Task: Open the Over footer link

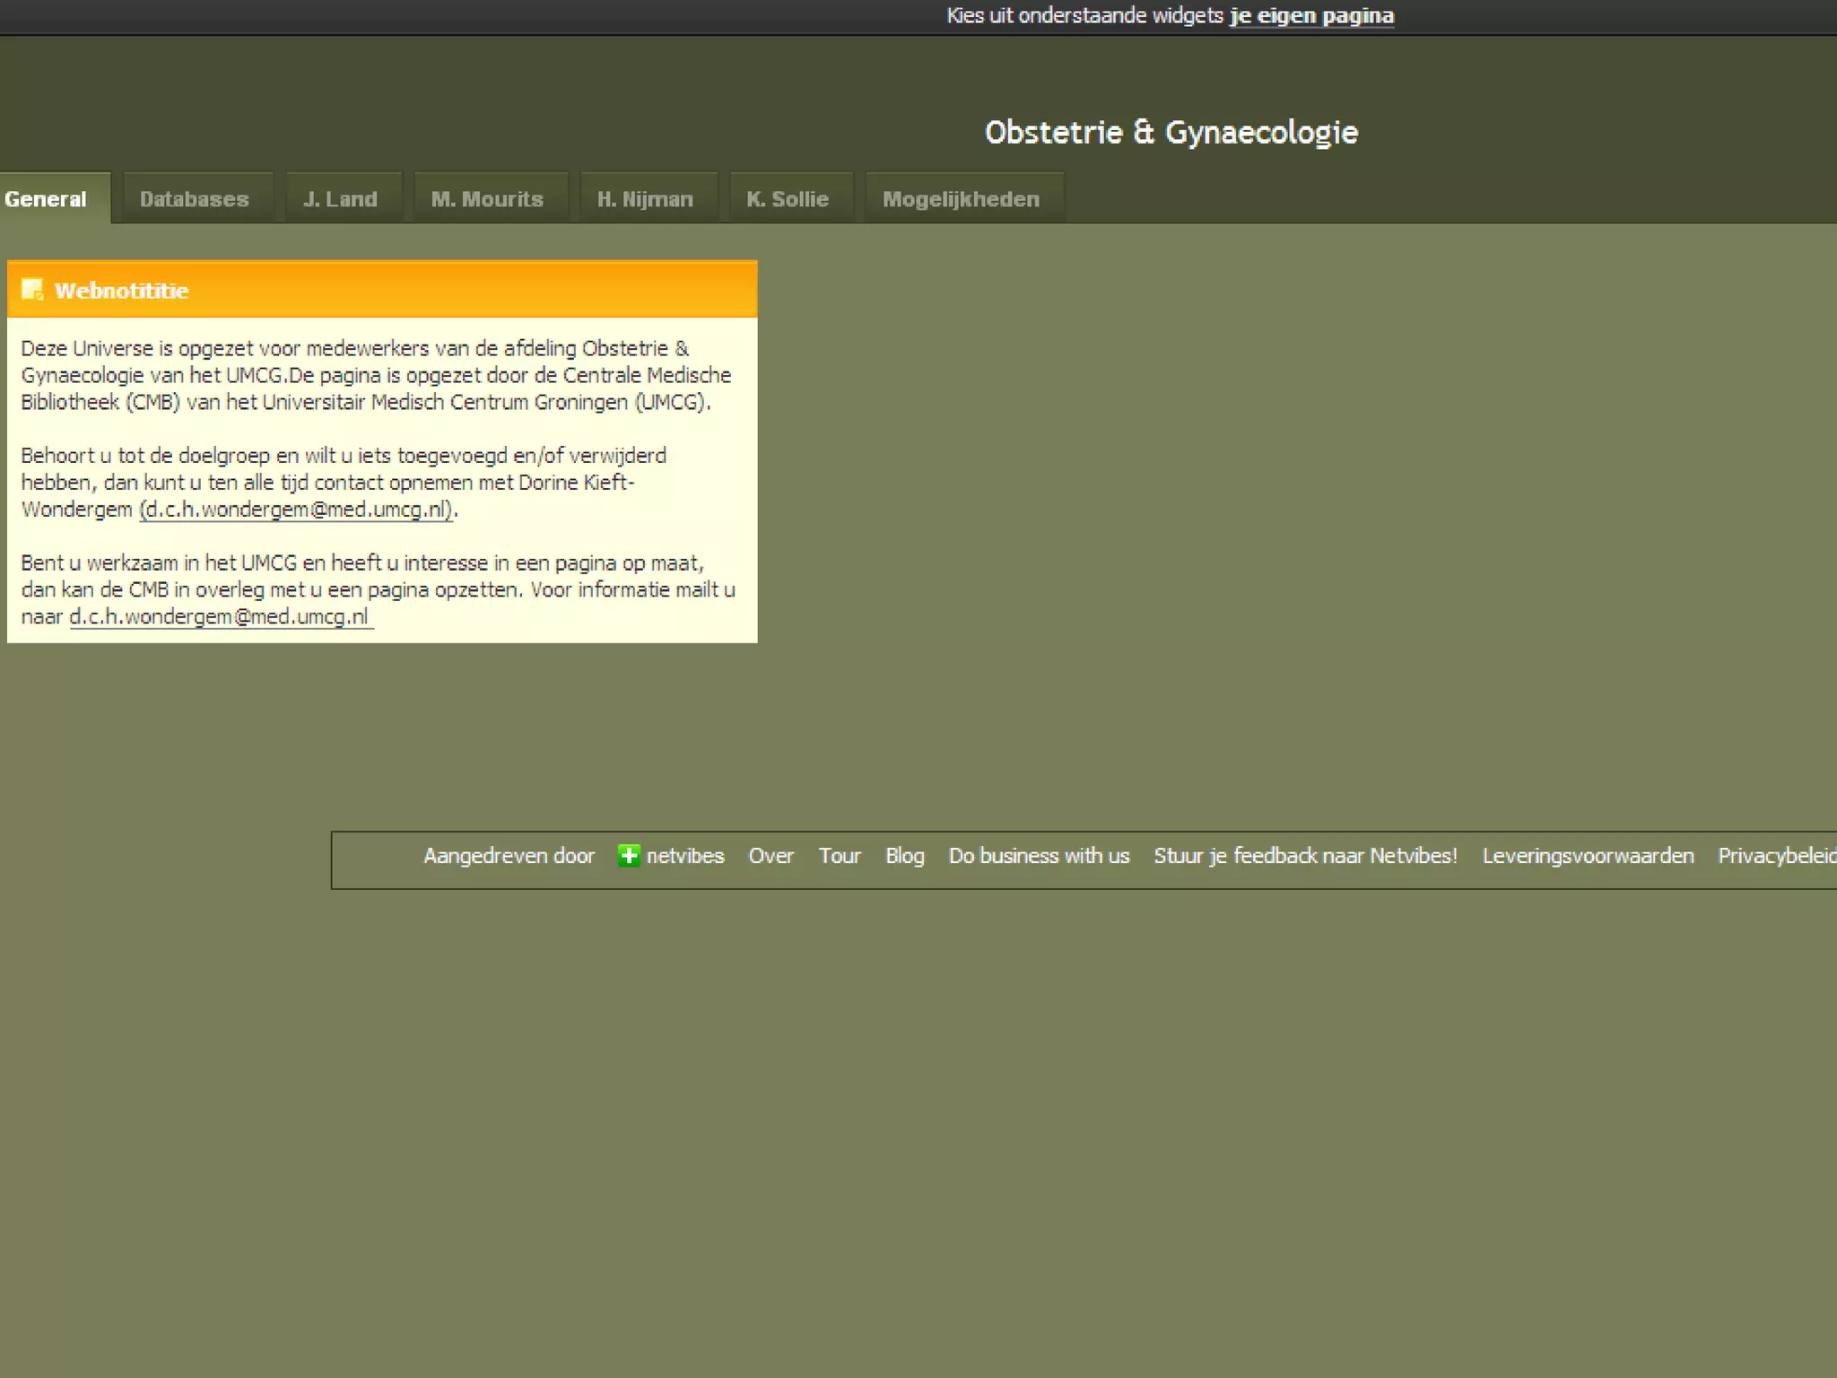Action: pyautogui.click(x=770, y=856)
